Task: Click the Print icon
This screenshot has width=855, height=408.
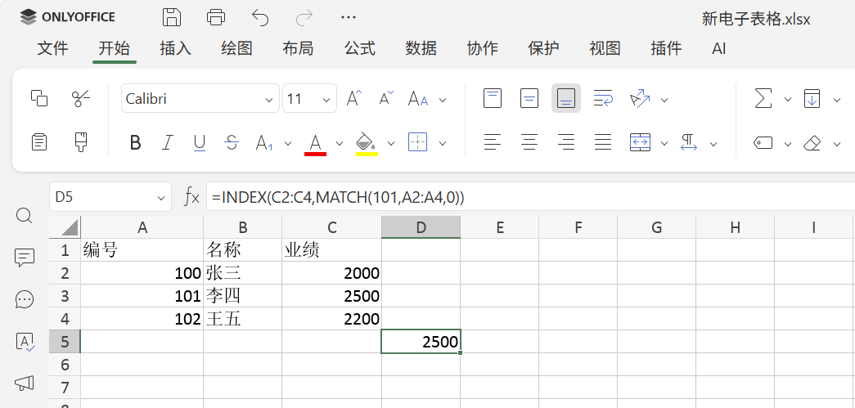Action: [216, 17]
